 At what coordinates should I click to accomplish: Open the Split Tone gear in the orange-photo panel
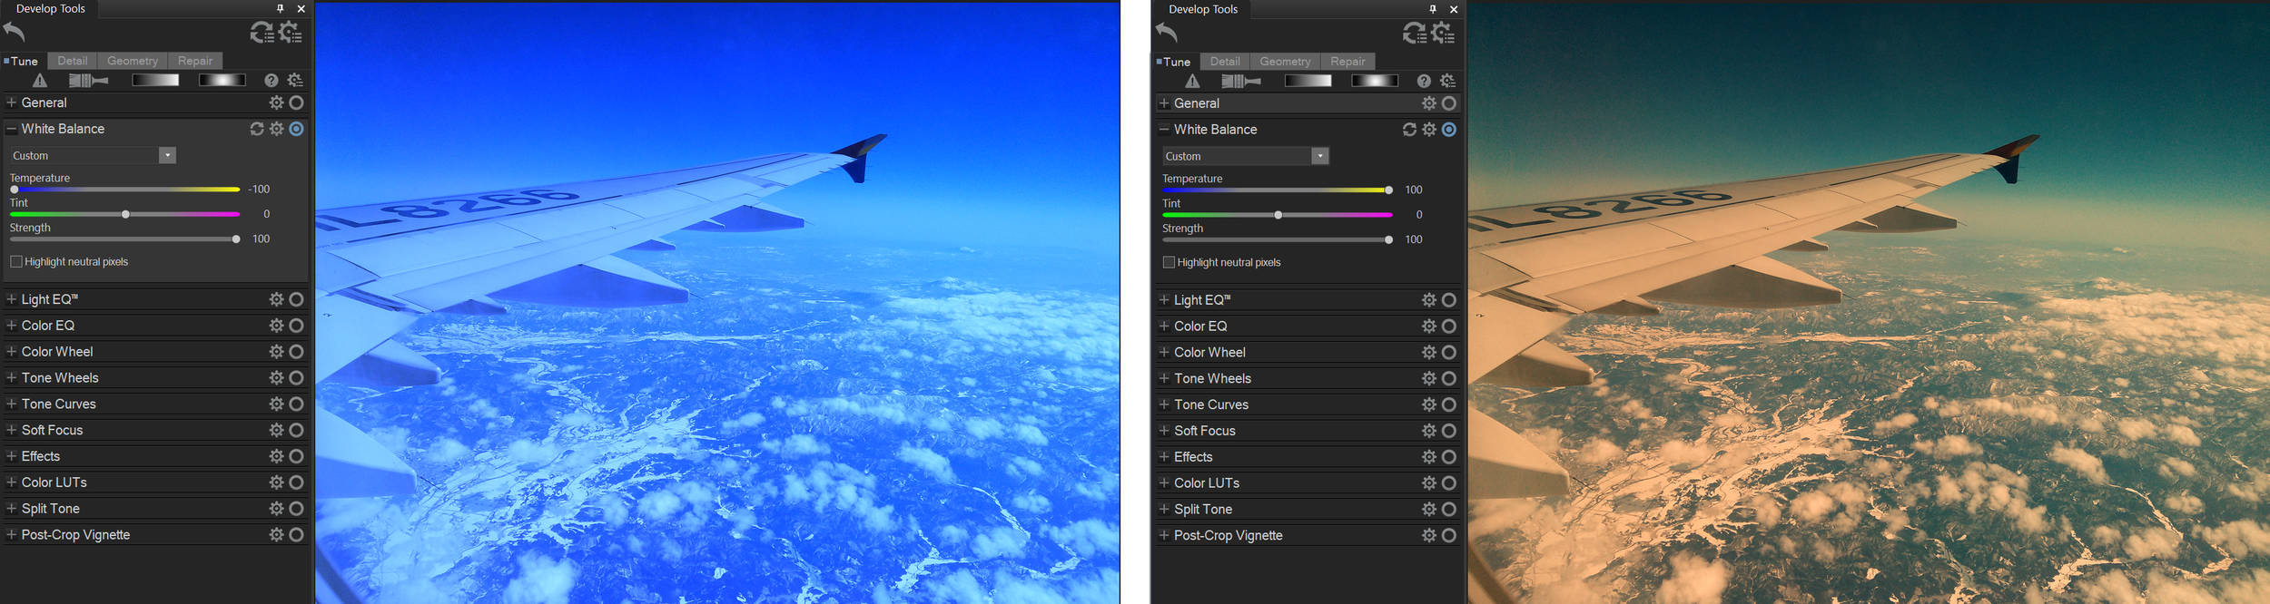click(1429, 510)
